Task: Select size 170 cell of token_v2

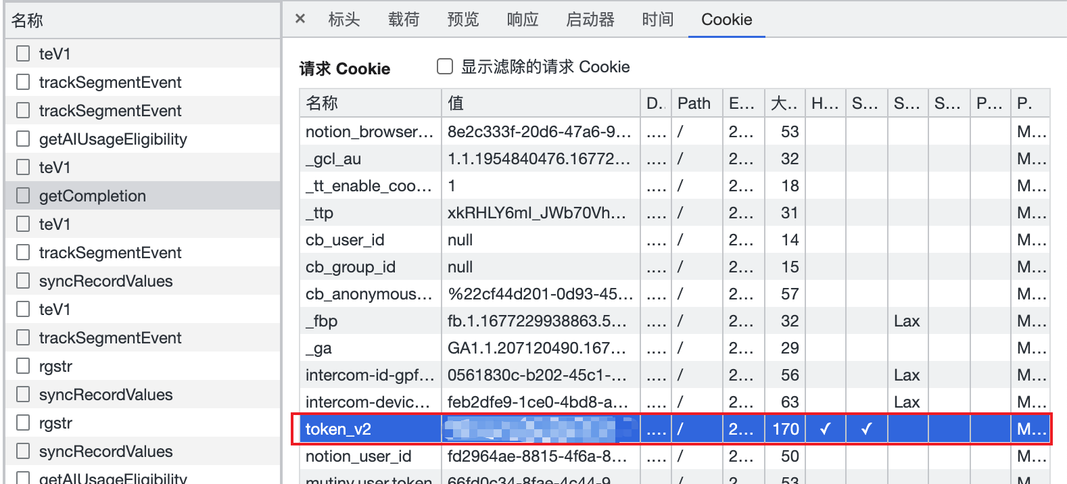Action: (x=785, y=429)
